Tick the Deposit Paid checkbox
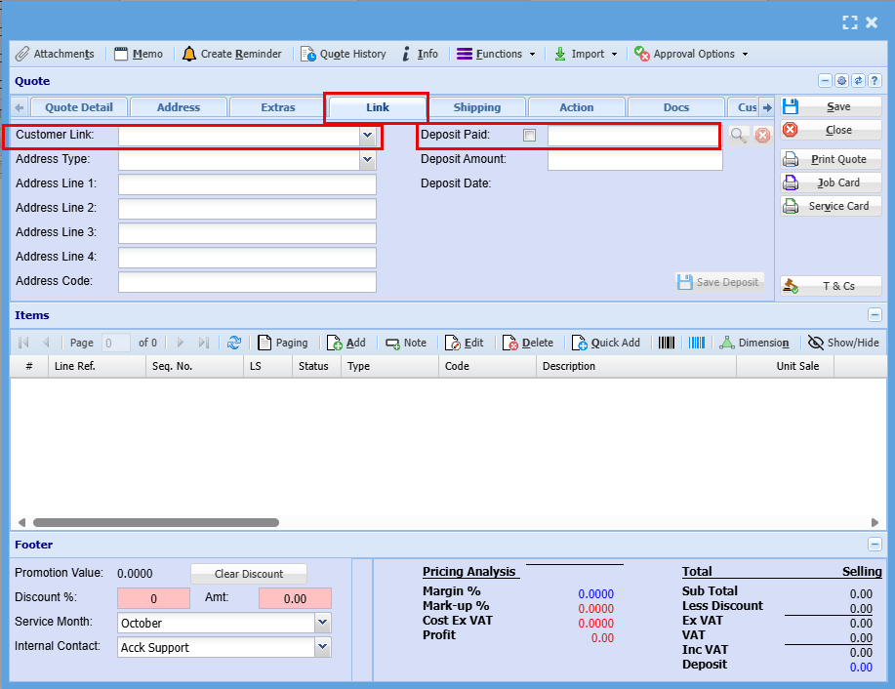This screenshot has width=895, height=689. (x=530, y=136)
